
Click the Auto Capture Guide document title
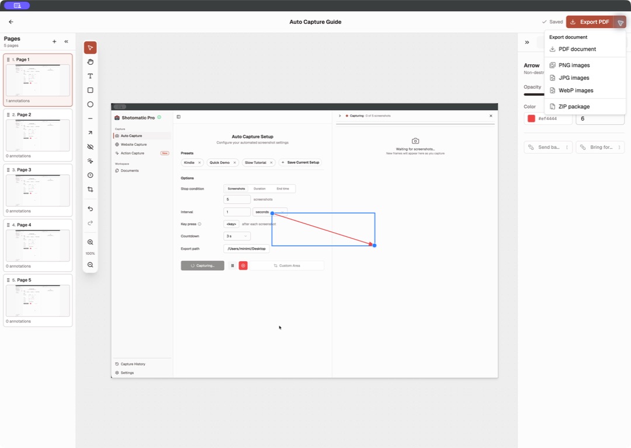(x=315, y=22)
